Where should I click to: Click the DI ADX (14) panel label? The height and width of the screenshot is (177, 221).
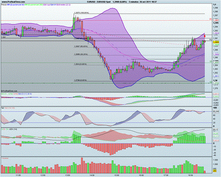point(9,129)
